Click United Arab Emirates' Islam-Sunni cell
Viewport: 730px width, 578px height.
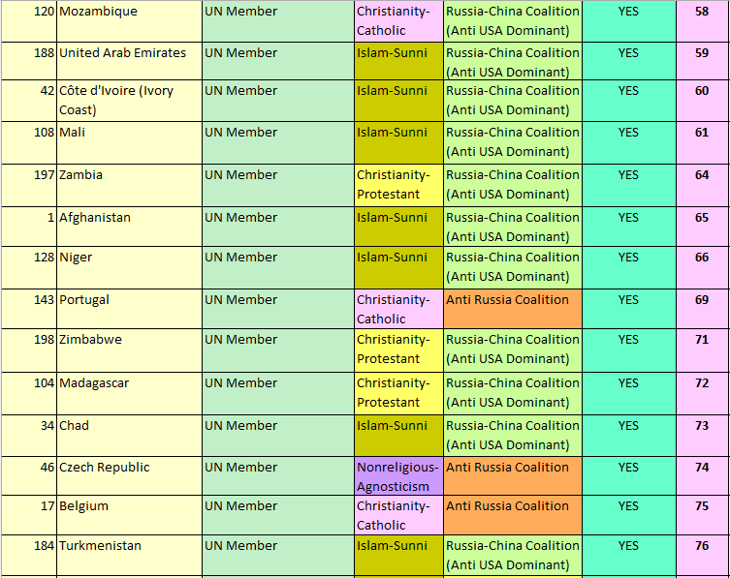click(398, 61)
